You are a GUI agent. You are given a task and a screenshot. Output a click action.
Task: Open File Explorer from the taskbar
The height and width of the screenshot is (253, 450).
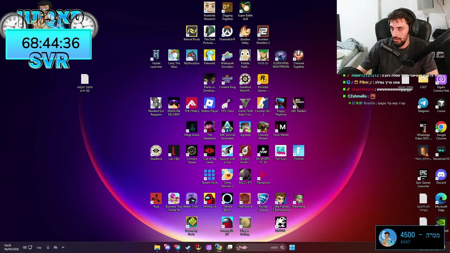[x=157, y=247]
